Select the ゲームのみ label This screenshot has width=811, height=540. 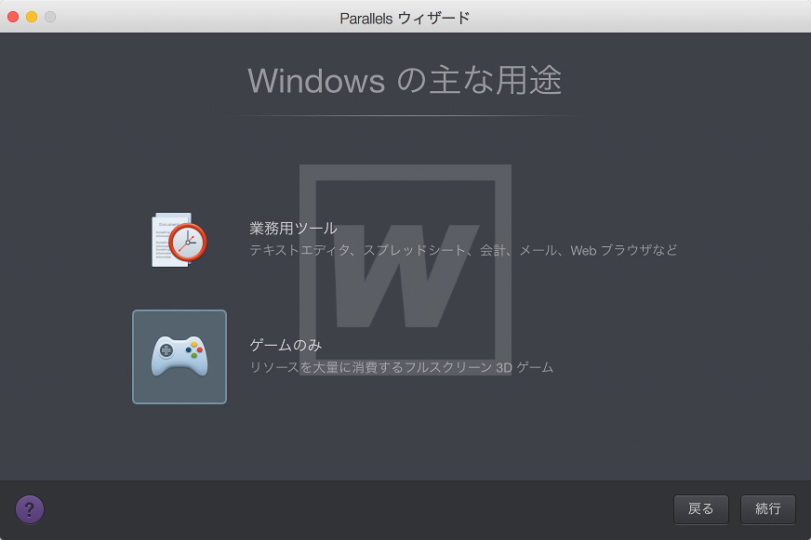tap(286, 345)
